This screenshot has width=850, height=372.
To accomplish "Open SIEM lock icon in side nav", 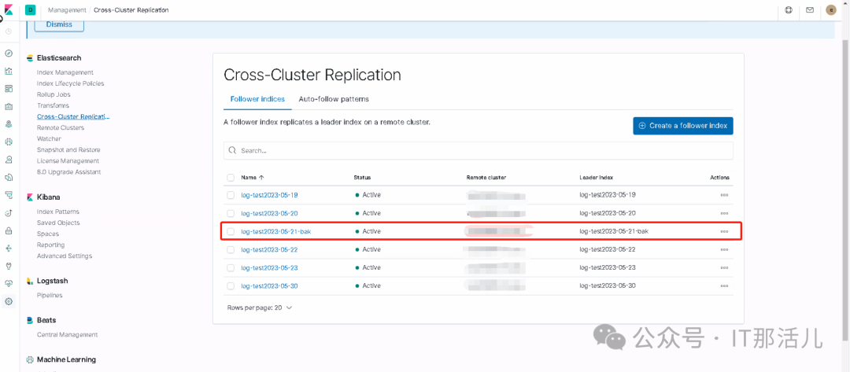I will (x=9, y=230).
